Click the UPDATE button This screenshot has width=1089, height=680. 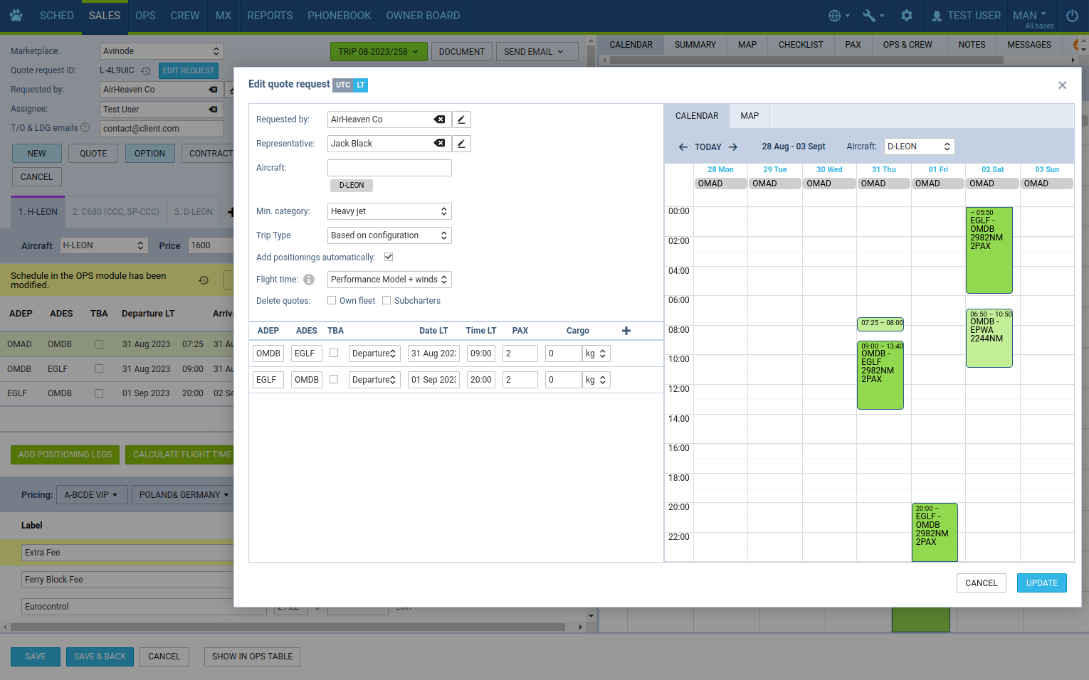[x=1041, y=583]
